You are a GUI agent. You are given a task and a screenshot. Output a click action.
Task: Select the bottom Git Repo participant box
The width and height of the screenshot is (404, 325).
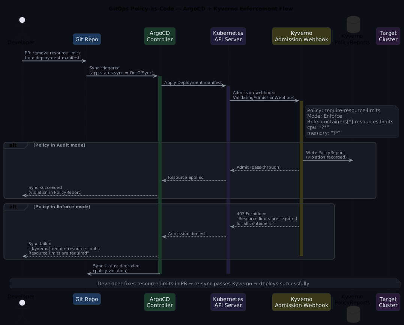tap(87, 299)
